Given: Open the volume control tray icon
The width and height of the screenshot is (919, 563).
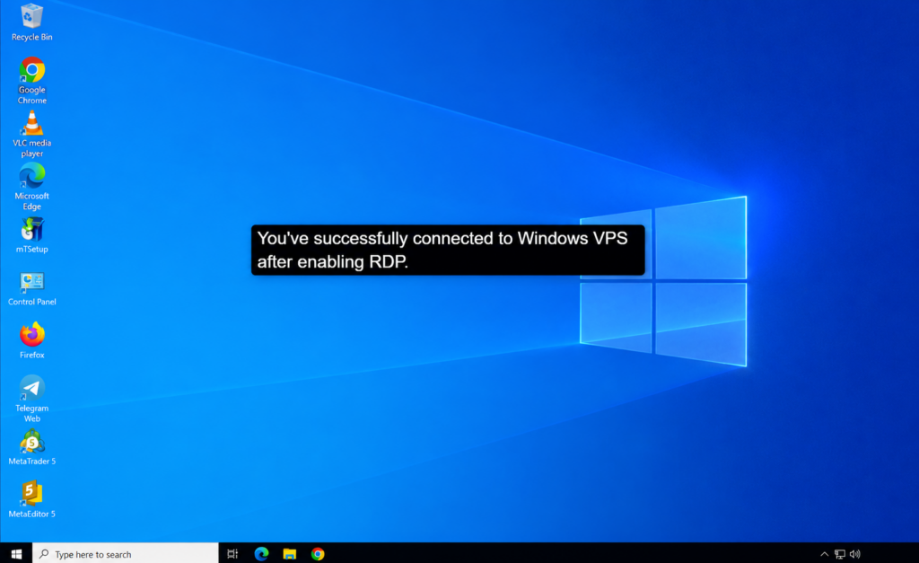Looking at the screenshot, I should click(855, 554).
